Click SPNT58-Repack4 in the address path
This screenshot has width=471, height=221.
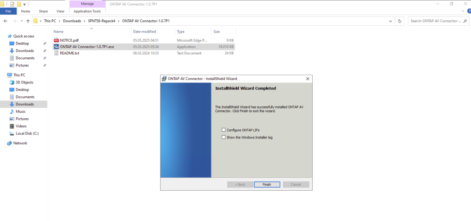click(x=102, y=21)
